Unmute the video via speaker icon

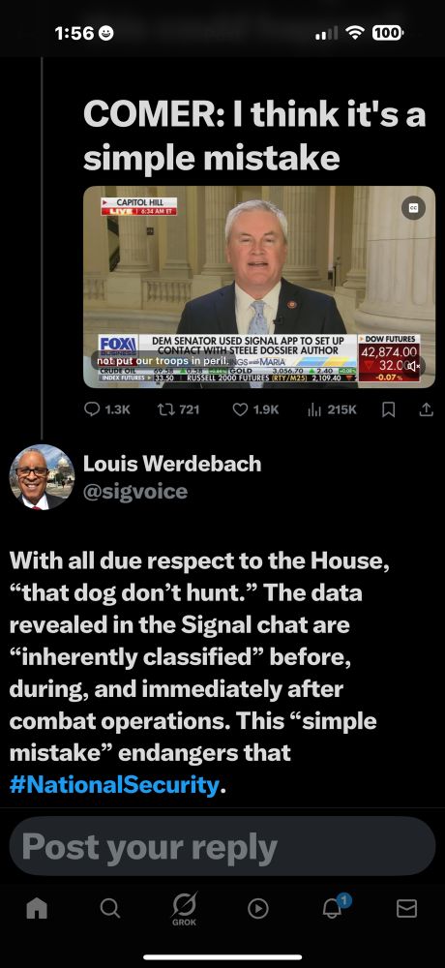point(417,366)
